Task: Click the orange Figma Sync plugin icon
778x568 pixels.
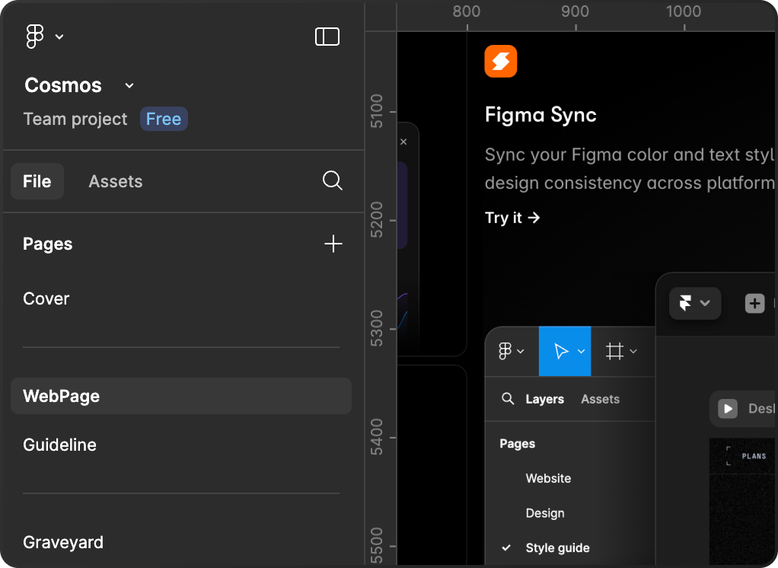Action: [500, 61]
